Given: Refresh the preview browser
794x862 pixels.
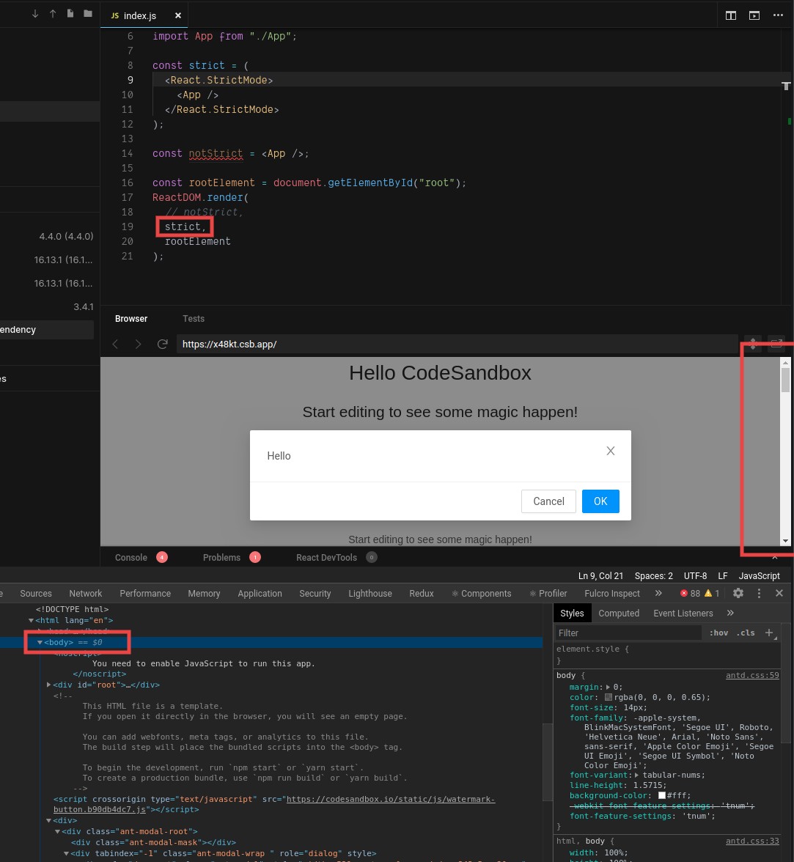Looking at the screenshot, I should tap(162, 345).
